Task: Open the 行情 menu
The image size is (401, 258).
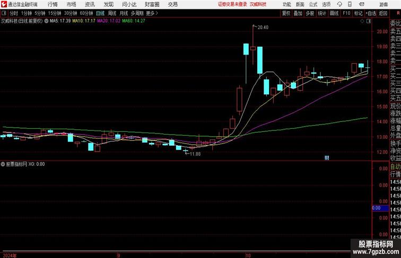Action: click(x=53, y=4)
